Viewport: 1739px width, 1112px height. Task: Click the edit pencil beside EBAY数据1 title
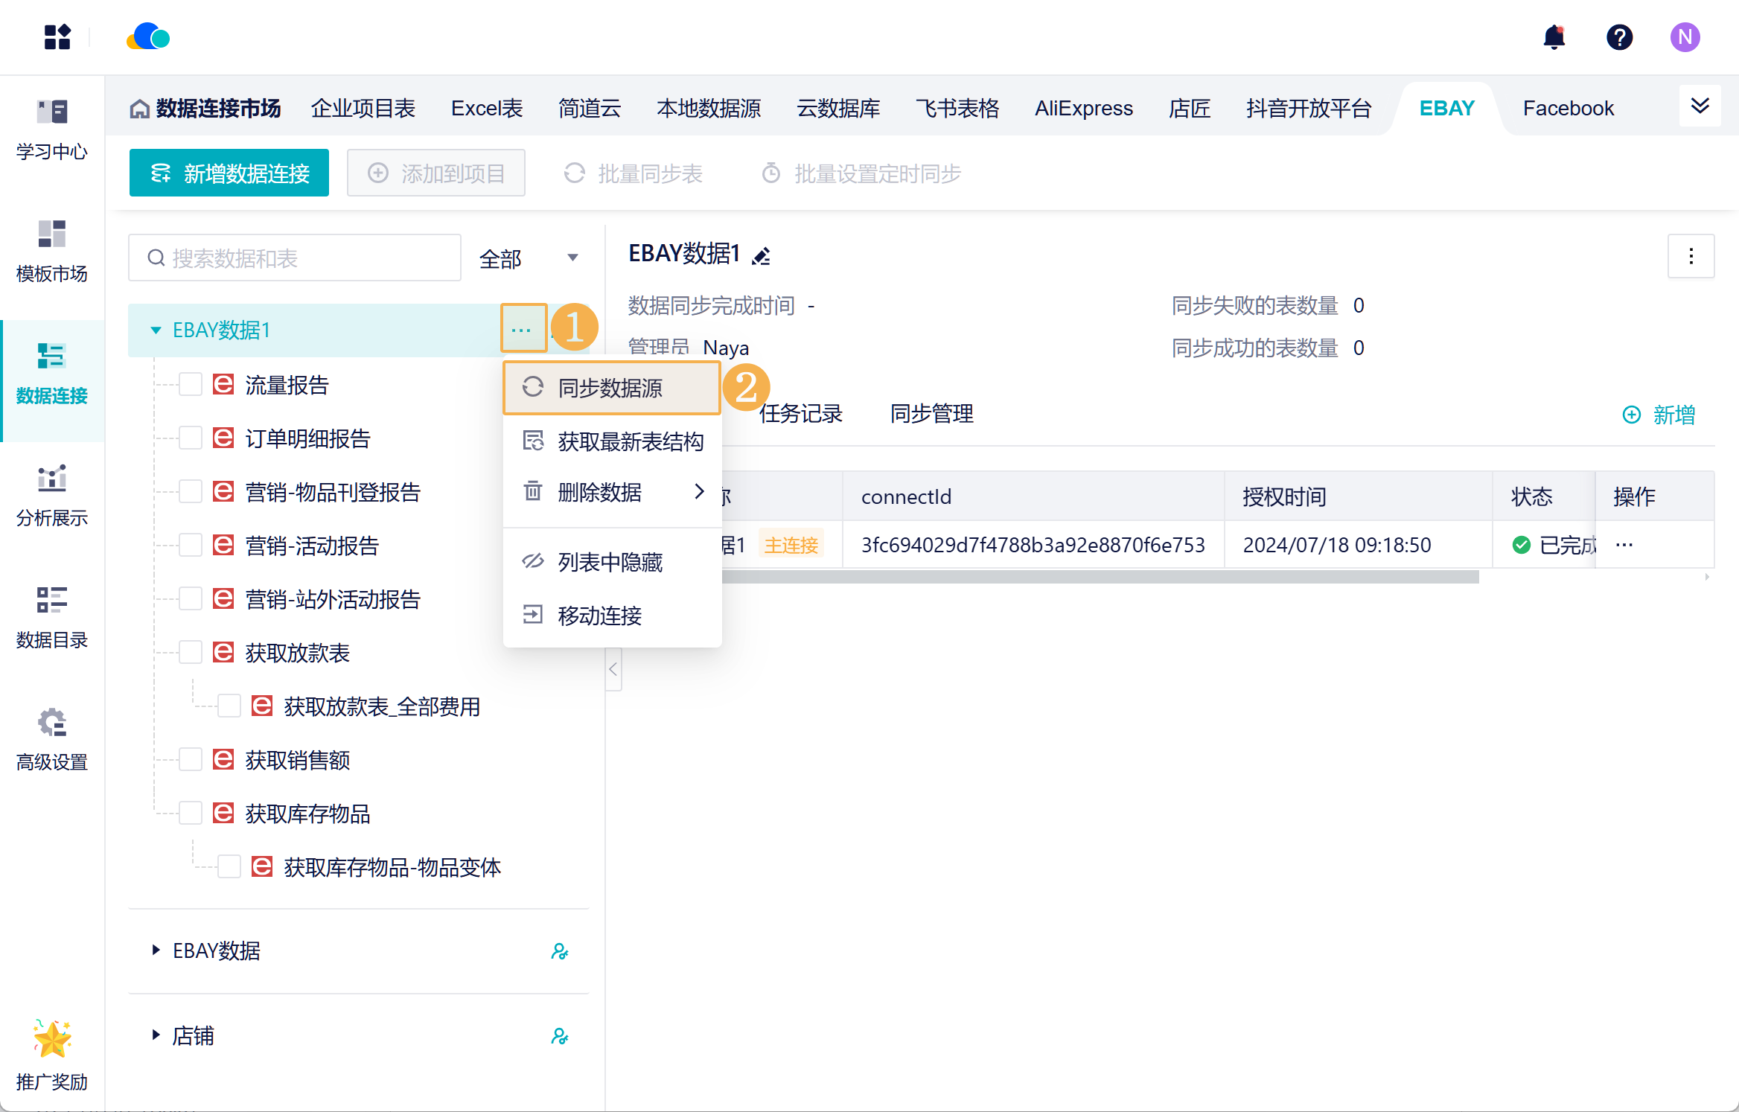(x=761, y=256)
